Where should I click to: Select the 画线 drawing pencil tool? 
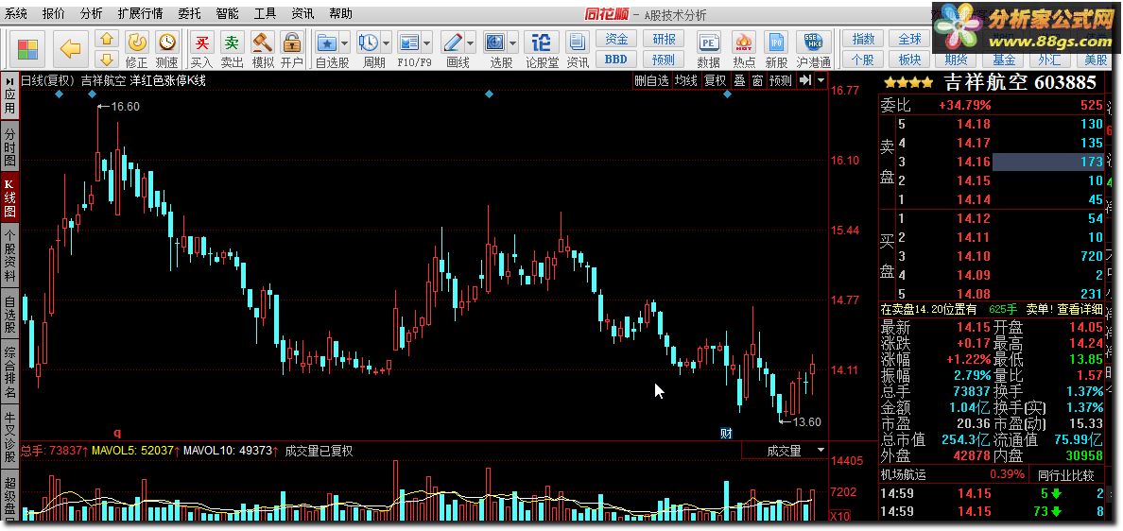tap(452, 42)
